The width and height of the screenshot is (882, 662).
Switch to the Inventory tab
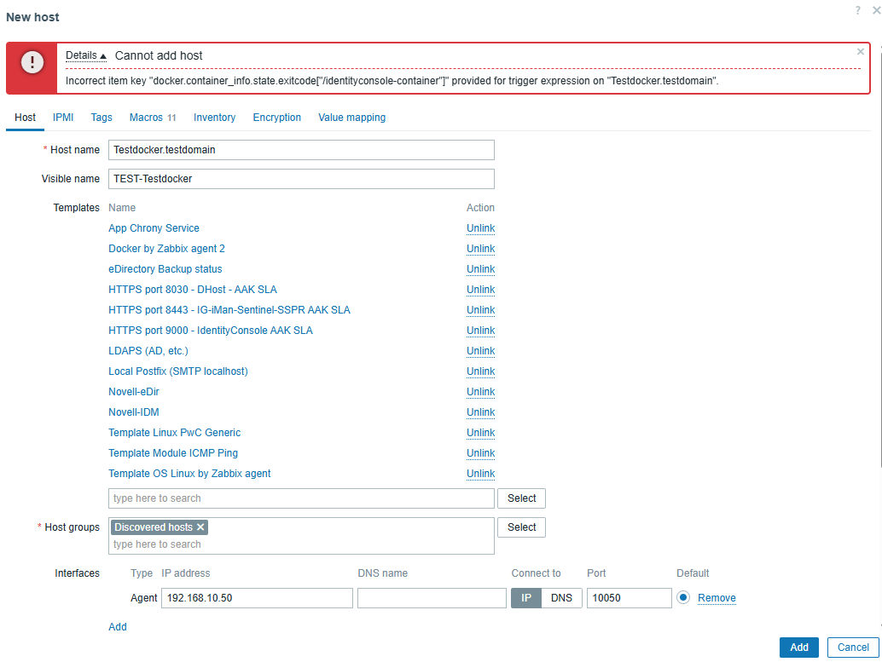point(214,118)
